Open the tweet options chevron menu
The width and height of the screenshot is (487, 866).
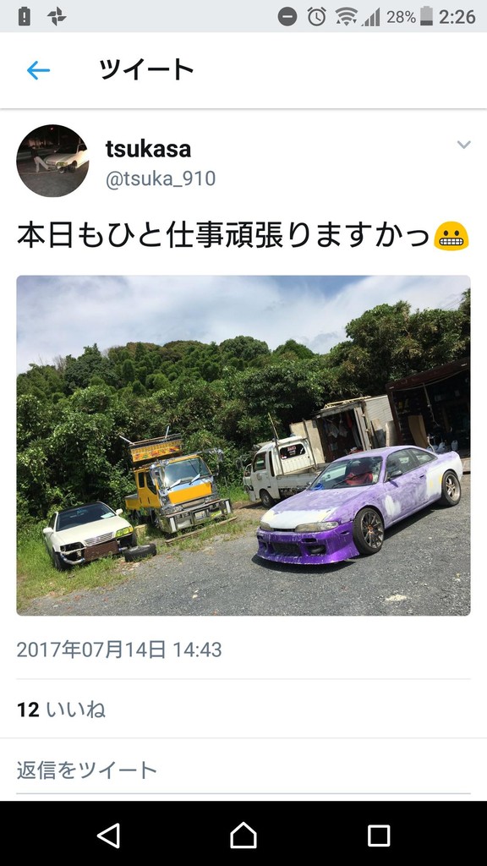[464, 145]
